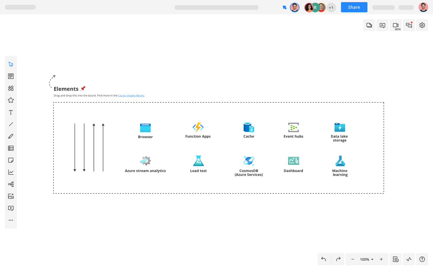Click the Elements heading text
Screen dimensions: 433x270
[x=66, y=89]
